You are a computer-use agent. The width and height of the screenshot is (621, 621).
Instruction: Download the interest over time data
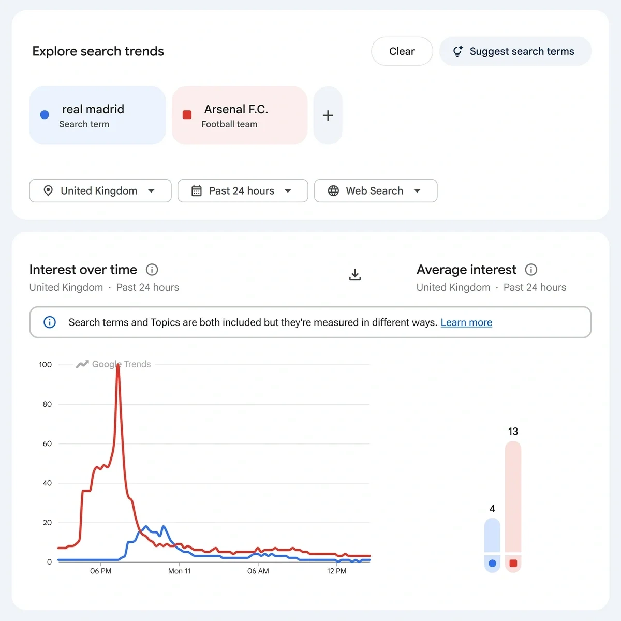coord(355,275)
